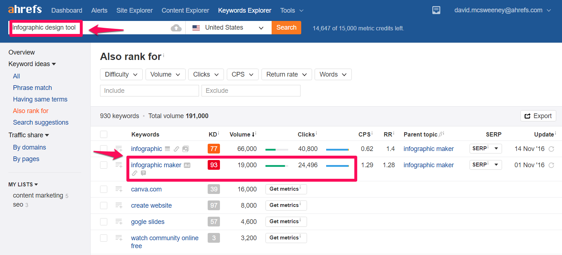562x255 pixels.
Task: Open the Difficulty filter dropdown
Action: 121,74
